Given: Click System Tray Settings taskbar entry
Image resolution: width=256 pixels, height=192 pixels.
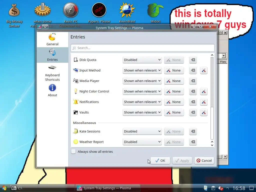Looking at the screenshot, I should tap(108, 188).
